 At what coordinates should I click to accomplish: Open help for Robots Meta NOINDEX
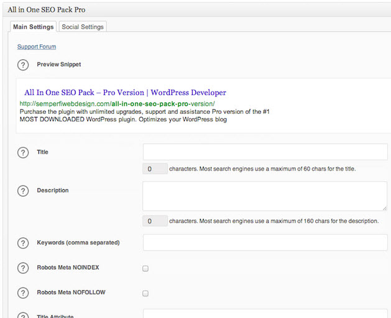[23, 268]
